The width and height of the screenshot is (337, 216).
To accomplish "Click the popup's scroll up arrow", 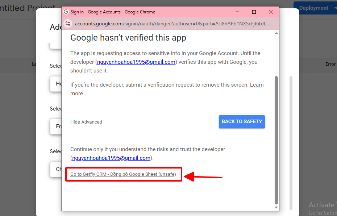I will (276, 33).
